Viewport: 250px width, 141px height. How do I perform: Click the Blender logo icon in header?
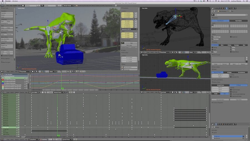coord(77,6)
